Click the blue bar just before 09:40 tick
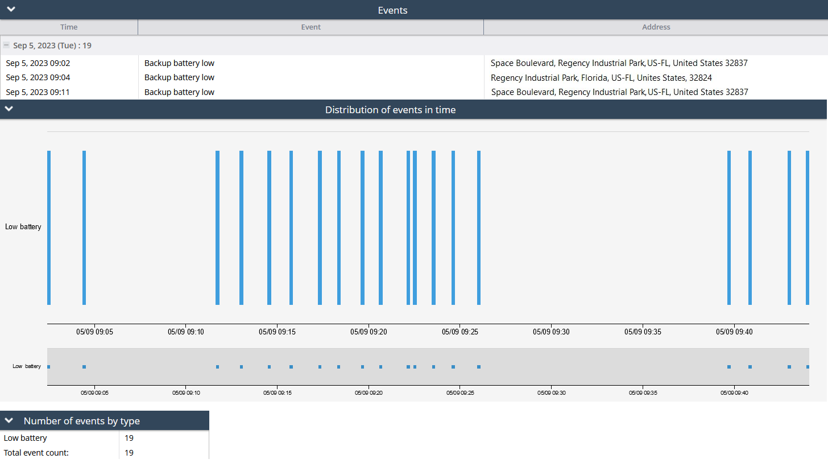The image size is (828, 463). pyautogui.click(x=729, y=228)
